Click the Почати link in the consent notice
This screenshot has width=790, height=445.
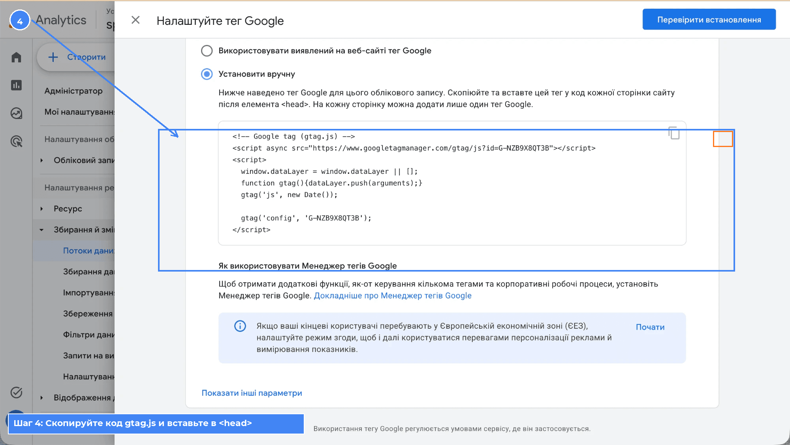(650, 327)
